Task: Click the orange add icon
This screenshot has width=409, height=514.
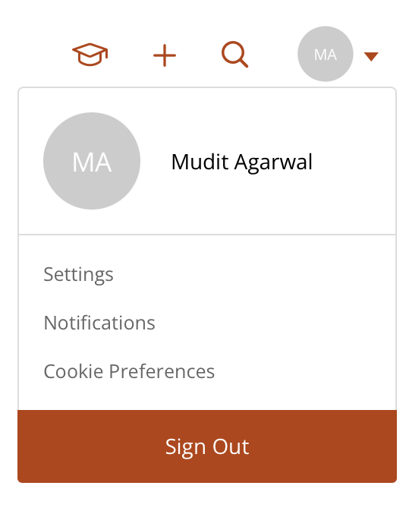Action: (165, 55)
